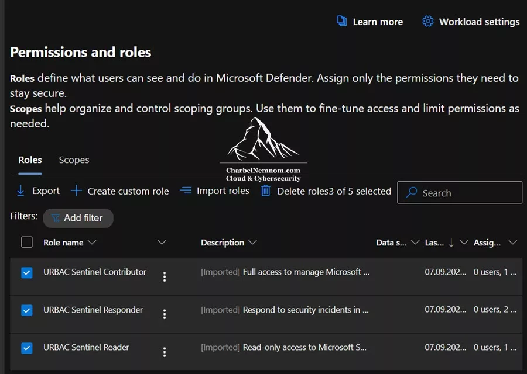Switch to the Scopes tab
The width and height of the screenshot is (527, 374).
coord(74,160)
